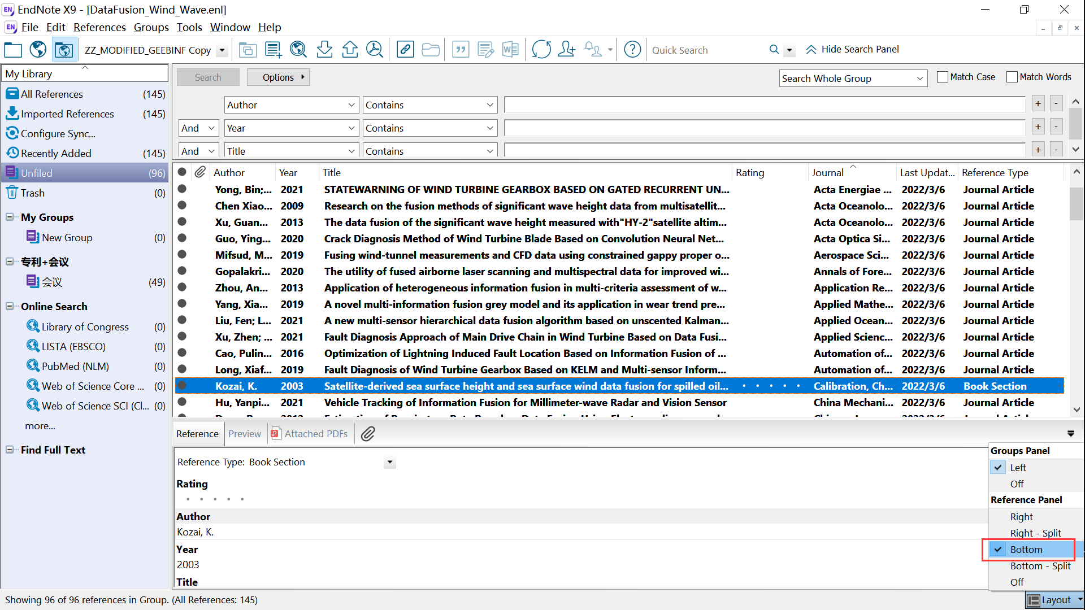
Task: Select Bottom - Split reference panel option
Action: click(x=1040, y=566)
